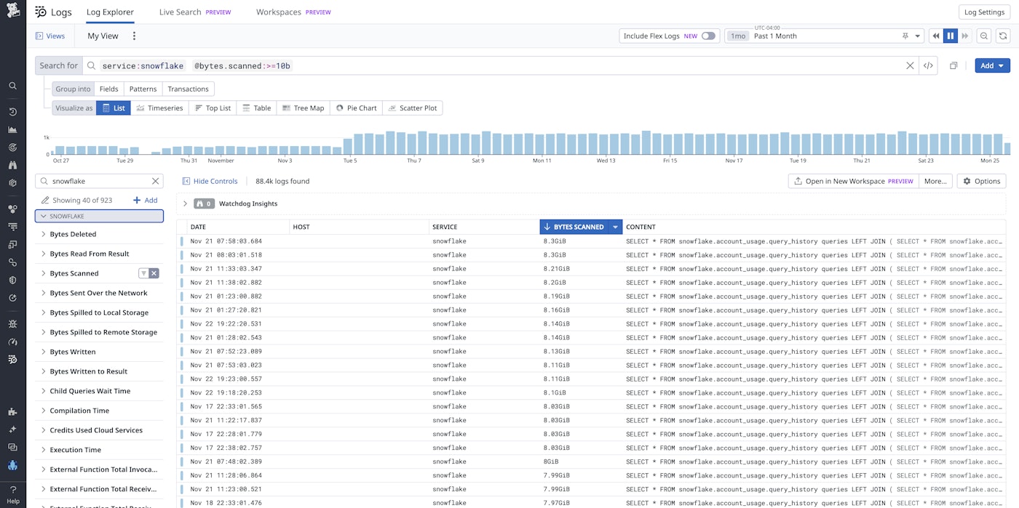Open Log Settings
1019x508 pixels.
(984, 12)
